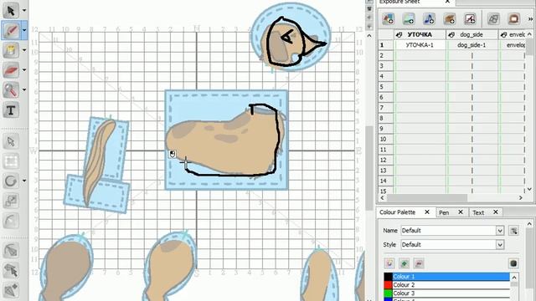Click the dashed rectangle selection tool
This screenshot has width=536, height=301.
pos(11,161)
